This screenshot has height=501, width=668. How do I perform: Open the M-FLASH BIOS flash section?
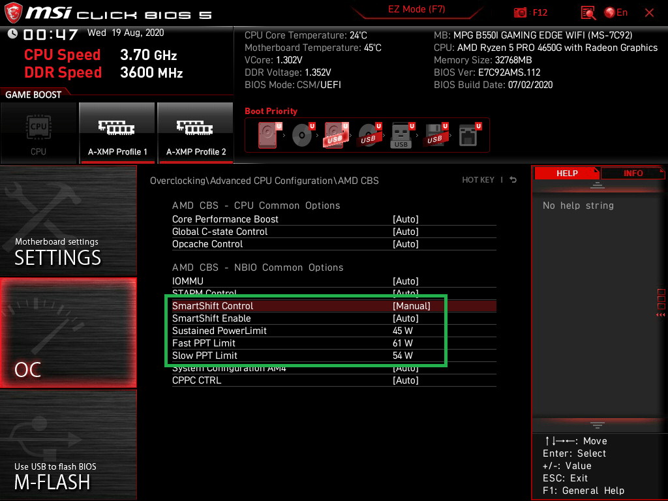tap(68, 445)
